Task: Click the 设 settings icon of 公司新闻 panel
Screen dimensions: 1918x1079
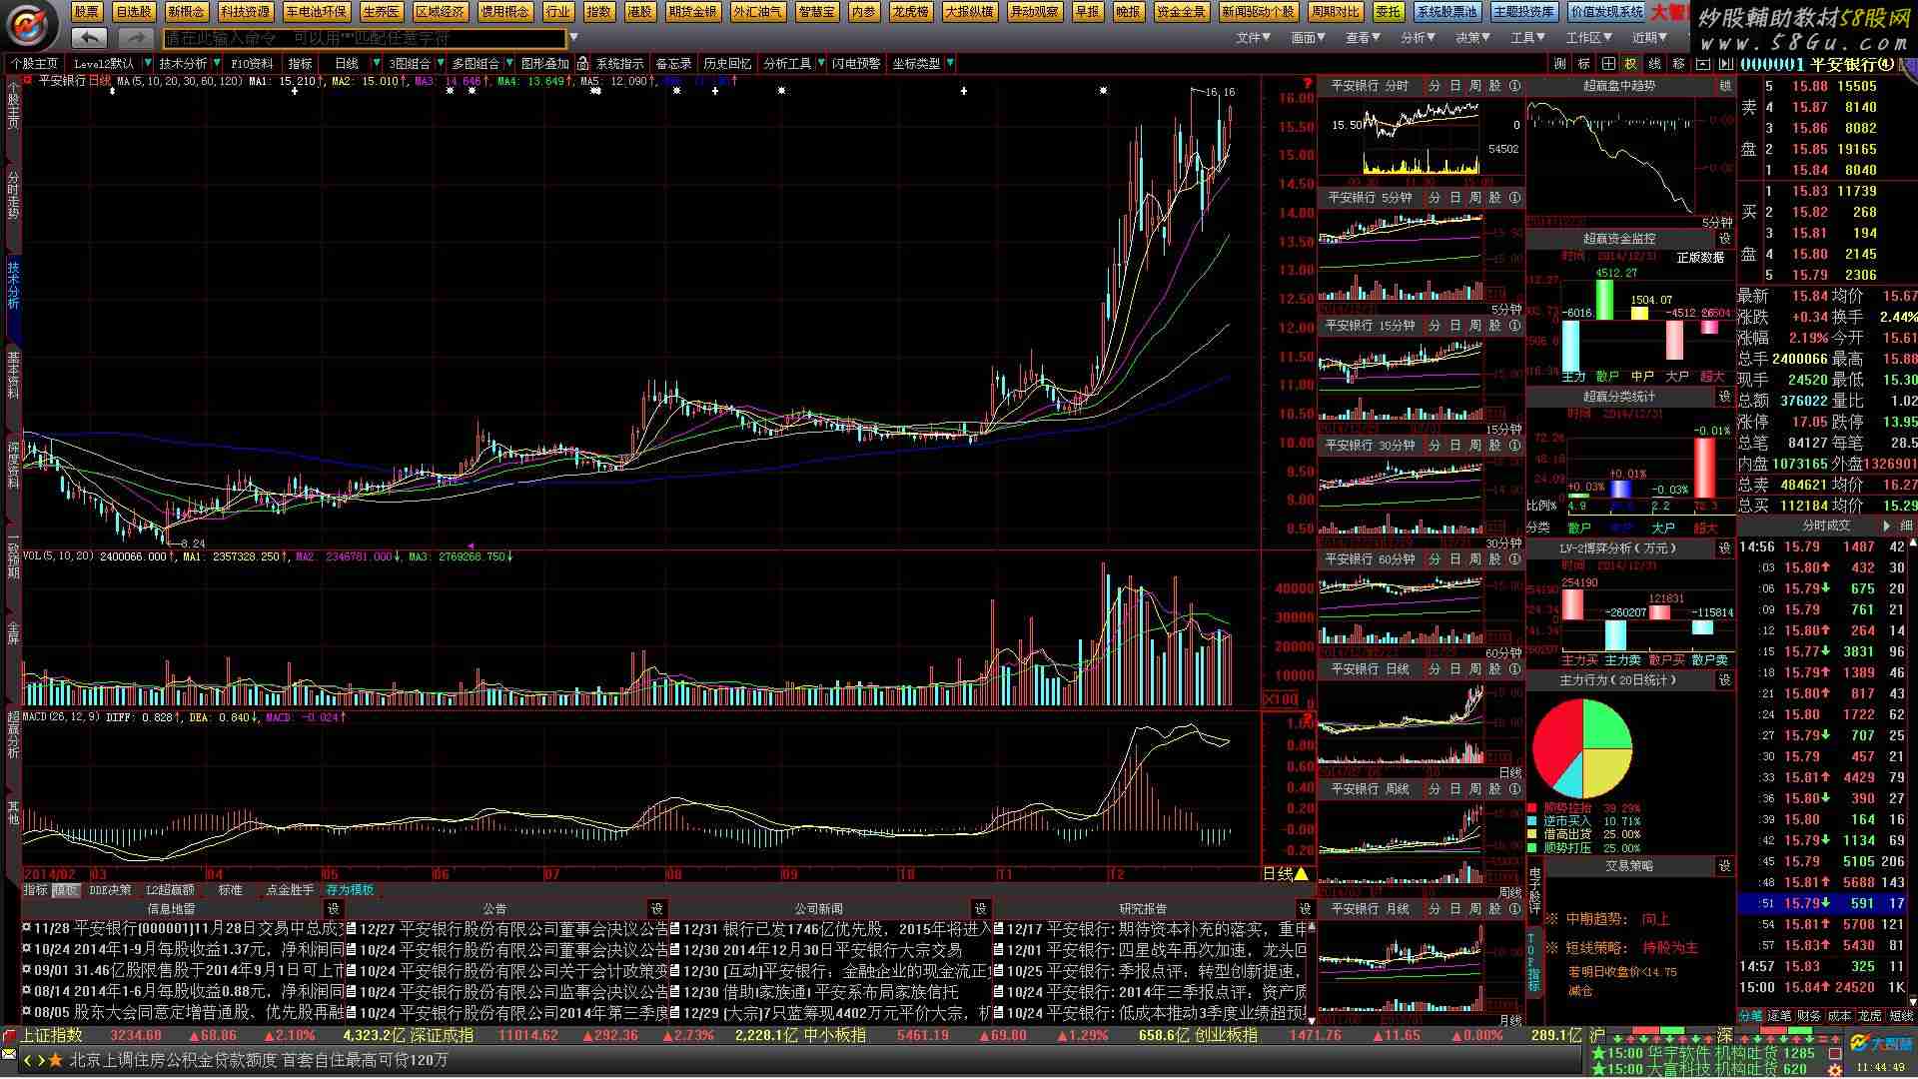Action: click(x=981, y=908)
